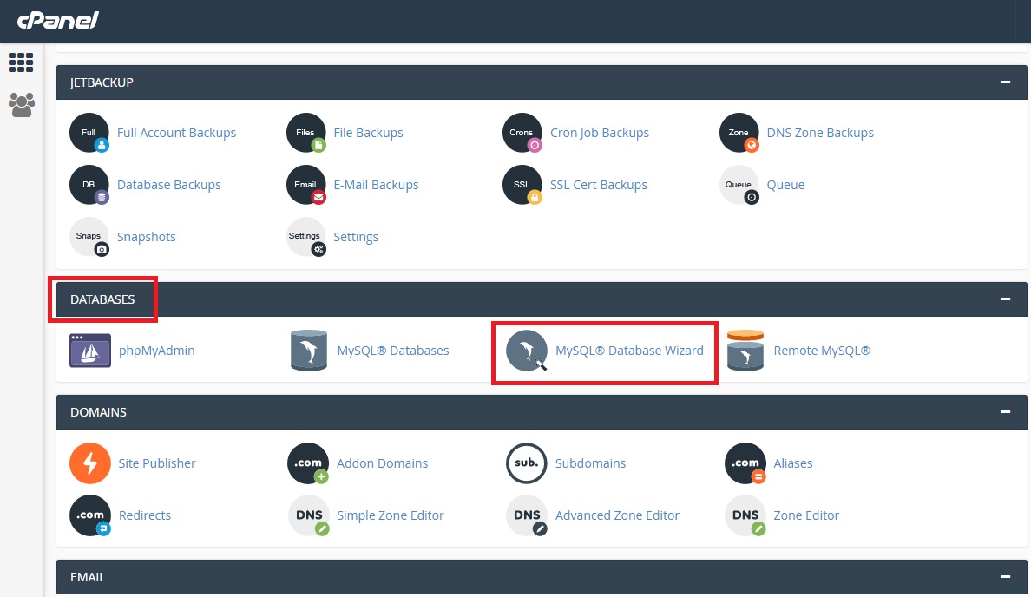Click the E-Mail Backups icon

(306, 185)
